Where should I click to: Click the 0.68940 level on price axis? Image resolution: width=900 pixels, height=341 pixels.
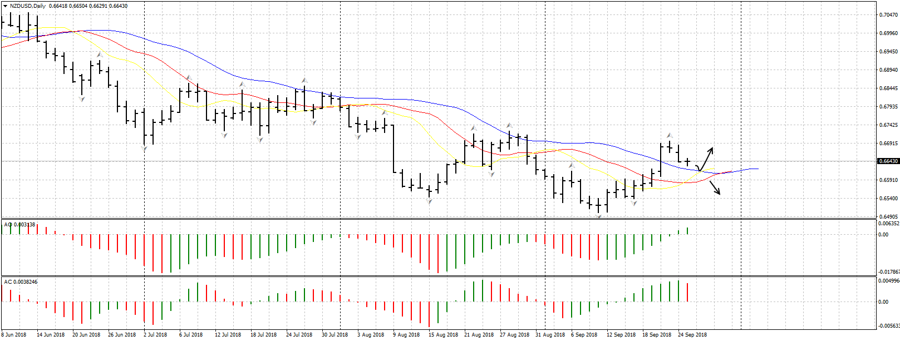(x=888, y=70)
